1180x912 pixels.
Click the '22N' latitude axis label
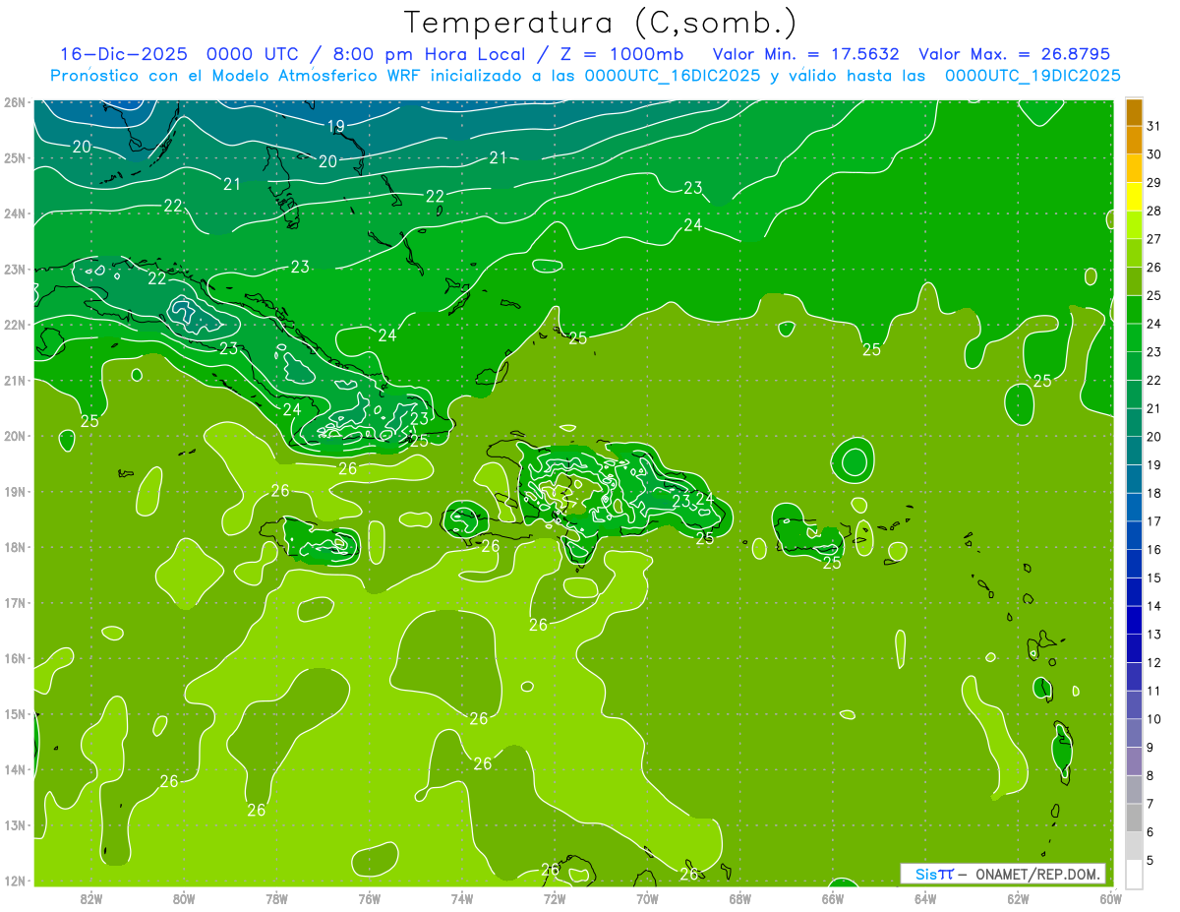14,325
